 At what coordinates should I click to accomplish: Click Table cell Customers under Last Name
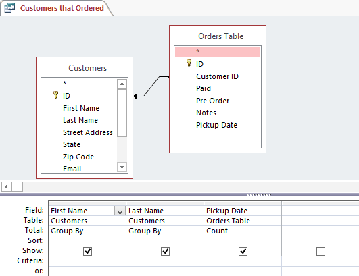tap(165, 221)
